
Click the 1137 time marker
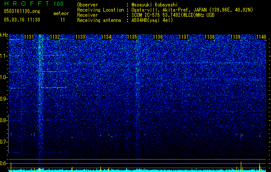pyautogui.click(x=184, y=37)
